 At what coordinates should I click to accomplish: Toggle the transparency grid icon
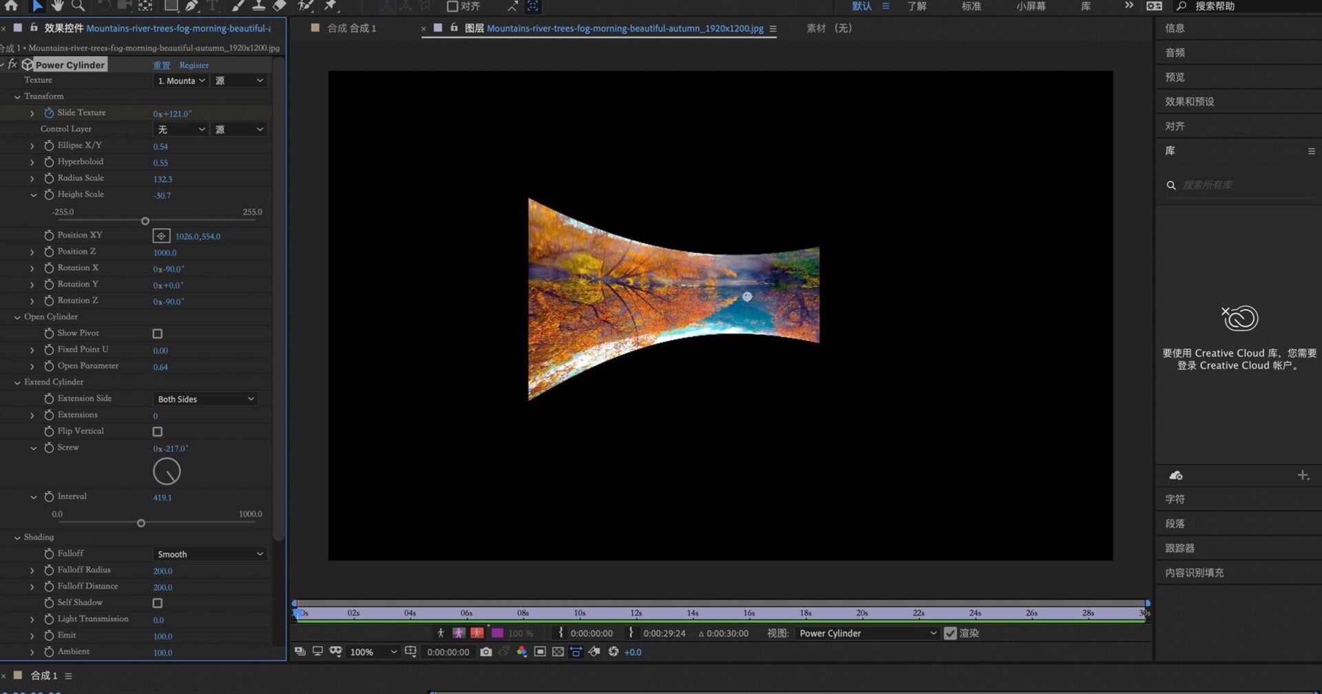(x=558, y=651)
